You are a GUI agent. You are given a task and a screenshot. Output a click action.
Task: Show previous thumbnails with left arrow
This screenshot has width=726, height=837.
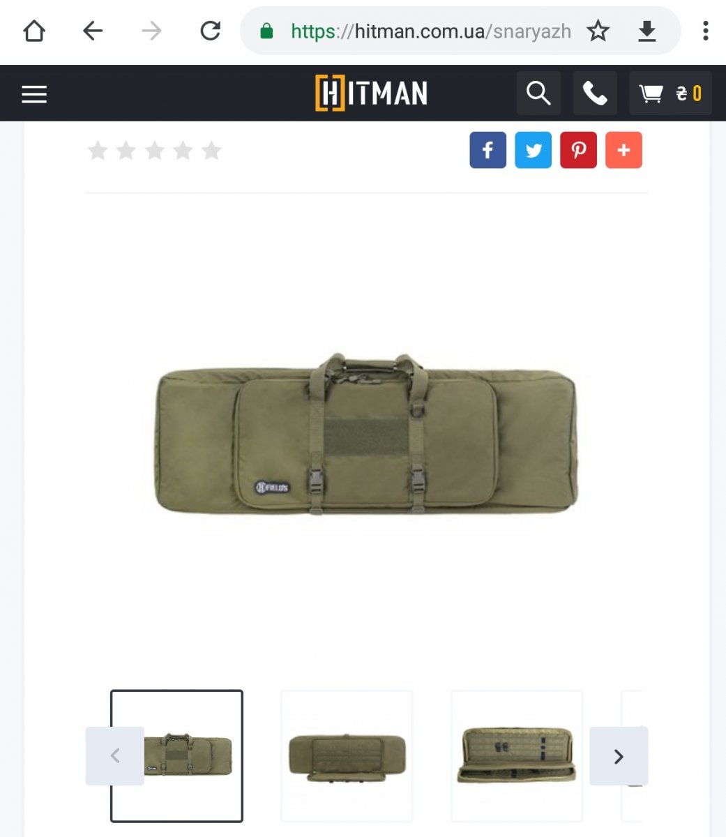pyautogui.click(x=115, y=756)
